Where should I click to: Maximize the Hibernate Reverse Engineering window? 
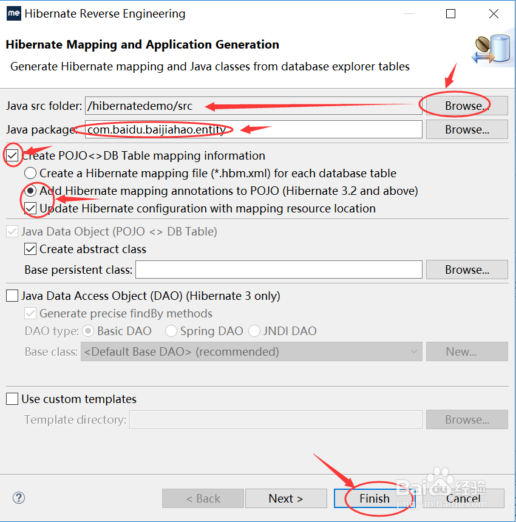pos(450,13)
